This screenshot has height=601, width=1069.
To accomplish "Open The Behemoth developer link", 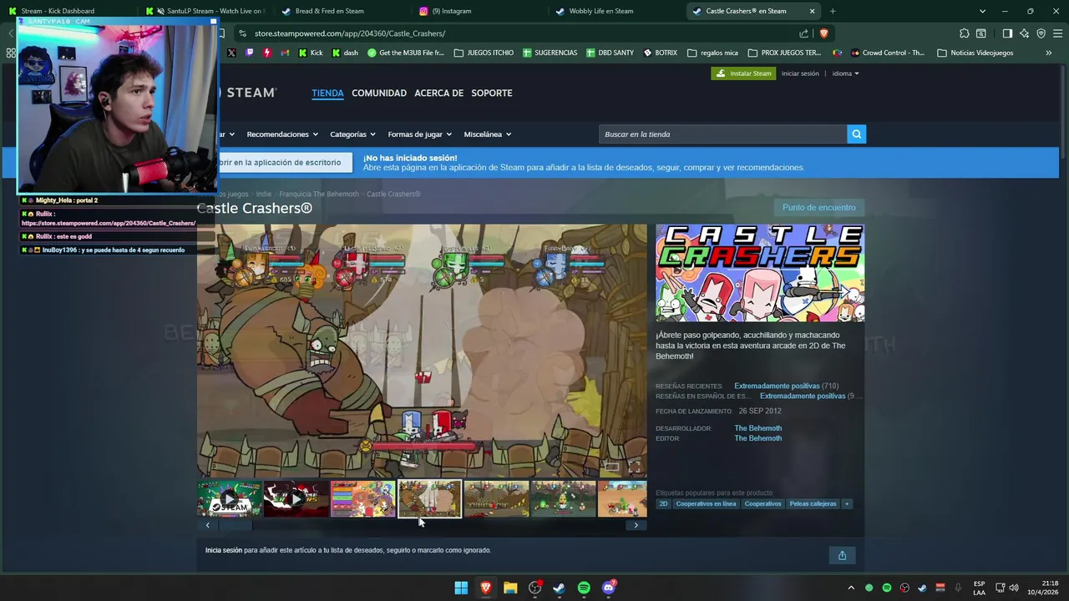I will tap(758, 428).
